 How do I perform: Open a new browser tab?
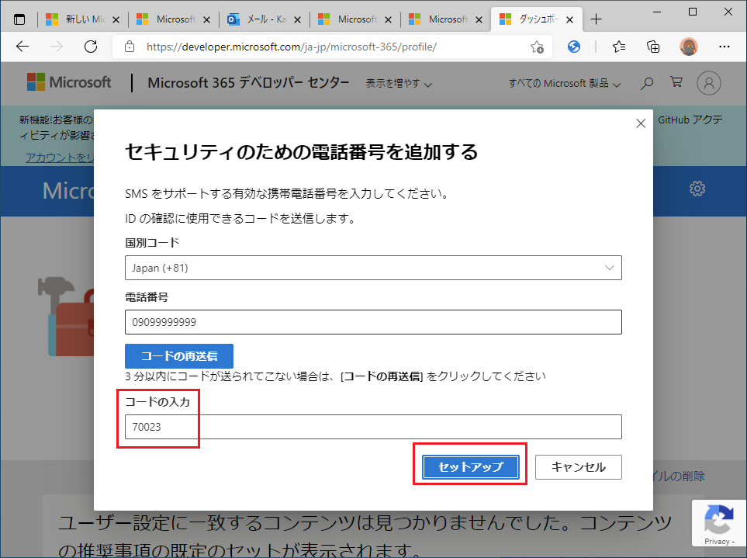click(x=596, y=19)
